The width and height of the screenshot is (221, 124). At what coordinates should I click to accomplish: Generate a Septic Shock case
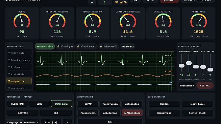point(197,113)
